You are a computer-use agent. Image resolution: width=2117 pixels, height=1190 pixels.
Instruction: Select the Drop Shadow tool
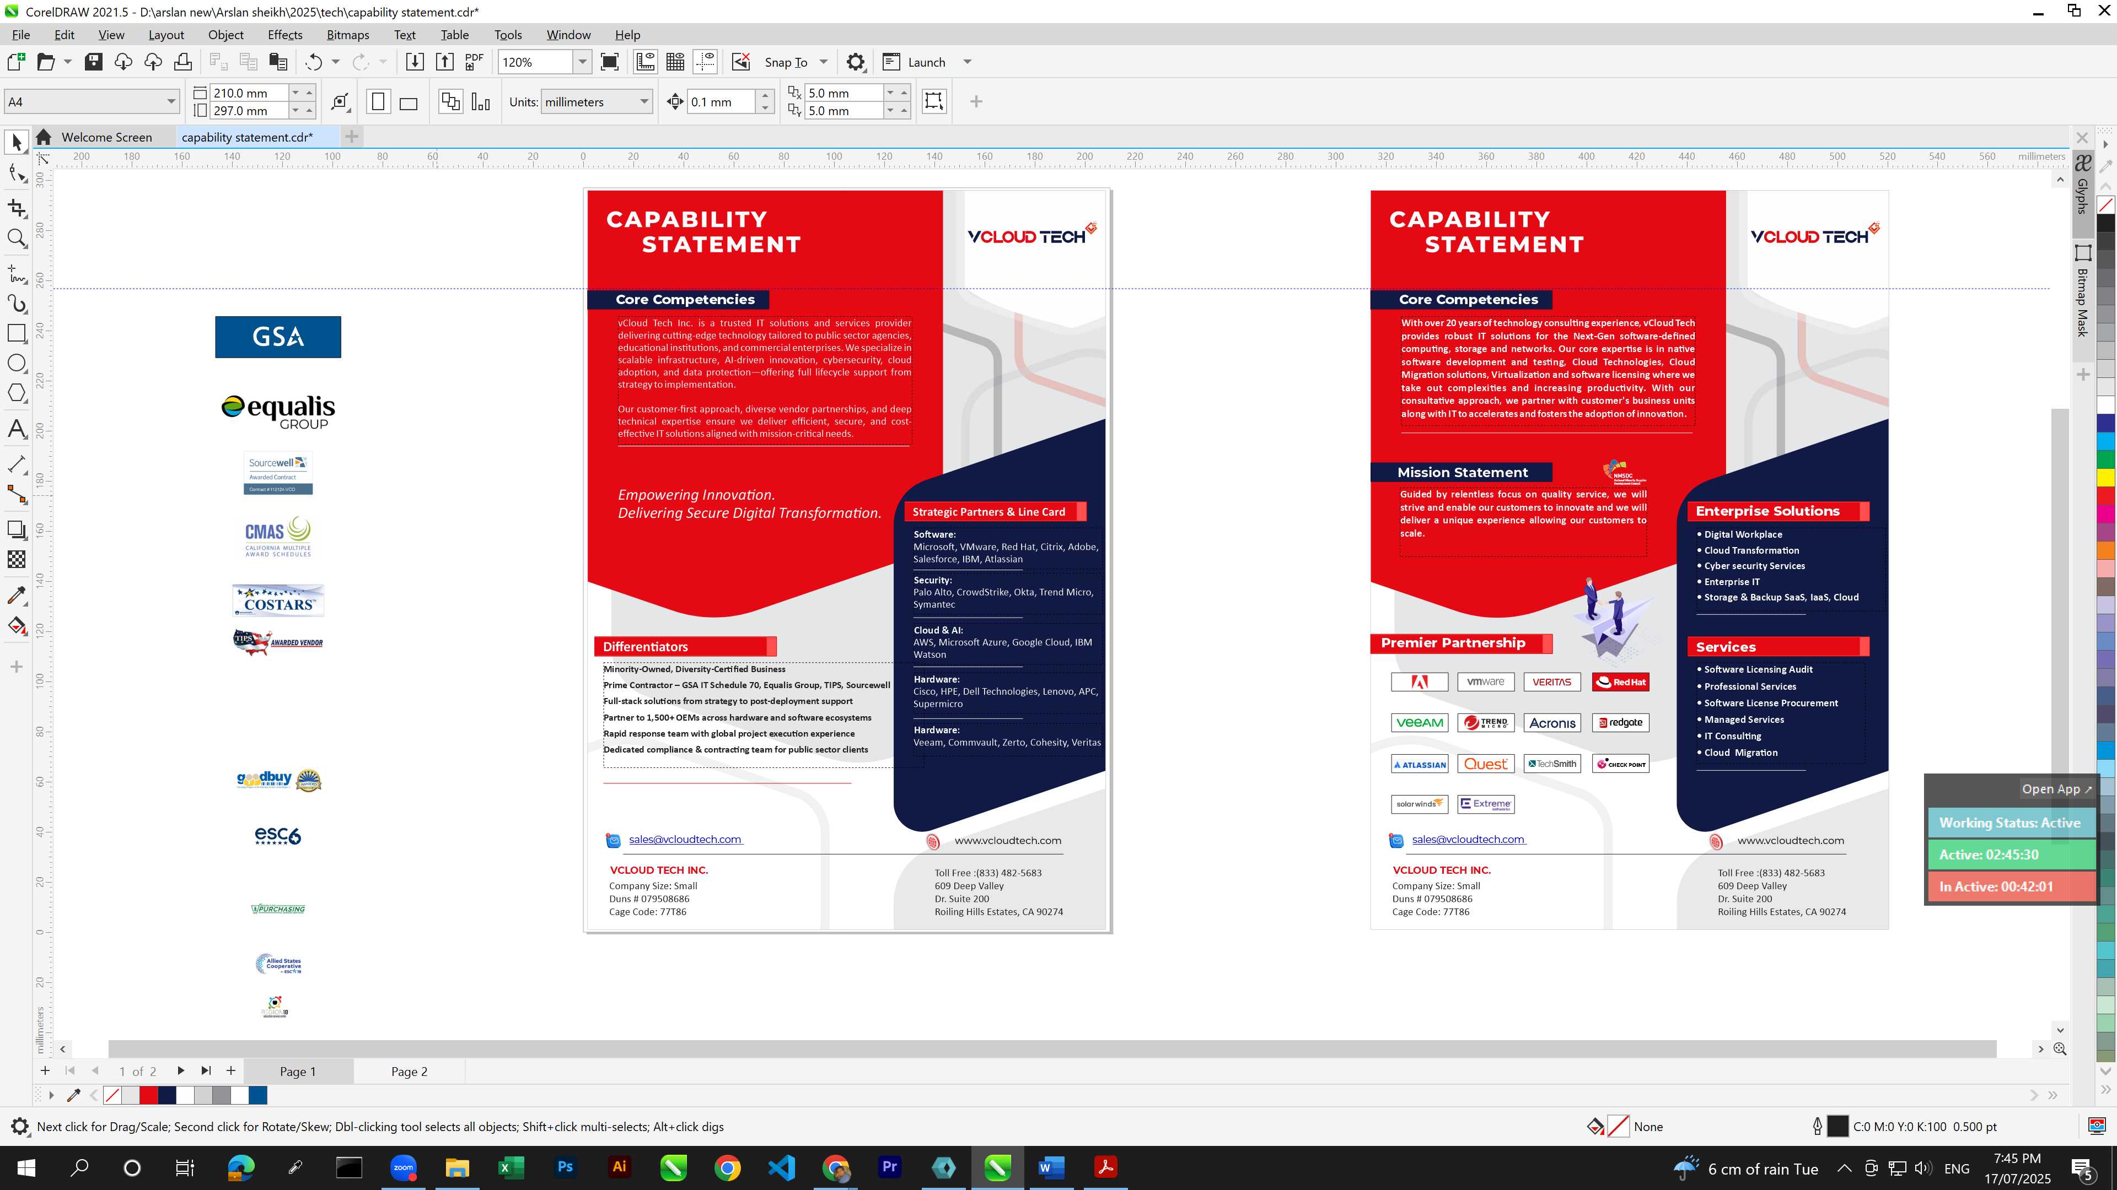[x=17, y=529]
